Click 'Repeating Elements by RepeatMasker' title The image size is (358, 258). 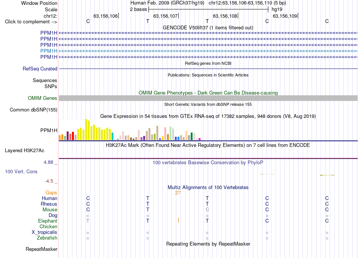click(x=208, y=244)
